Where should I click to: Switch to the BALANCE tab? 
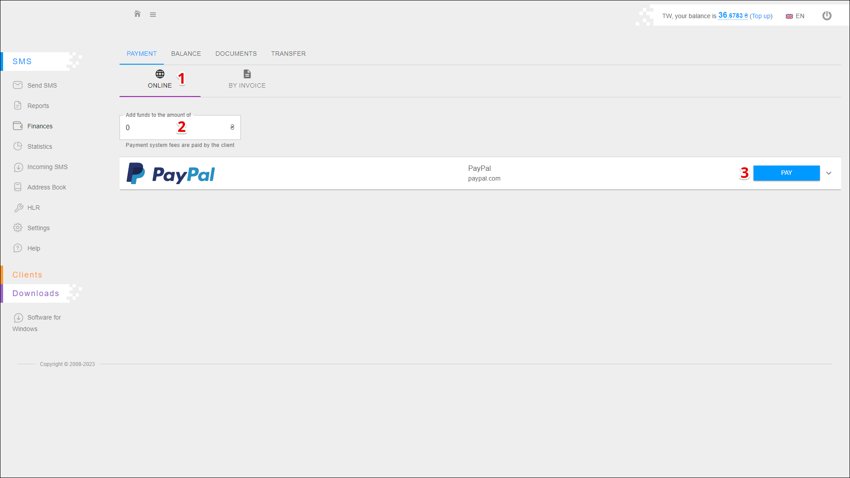186,54
